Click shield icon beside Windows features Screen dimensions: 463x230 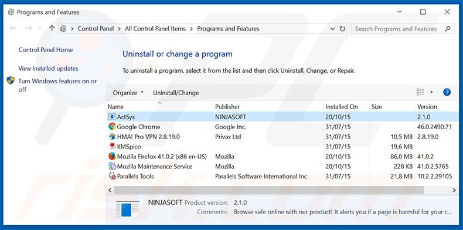pos(11,80)
